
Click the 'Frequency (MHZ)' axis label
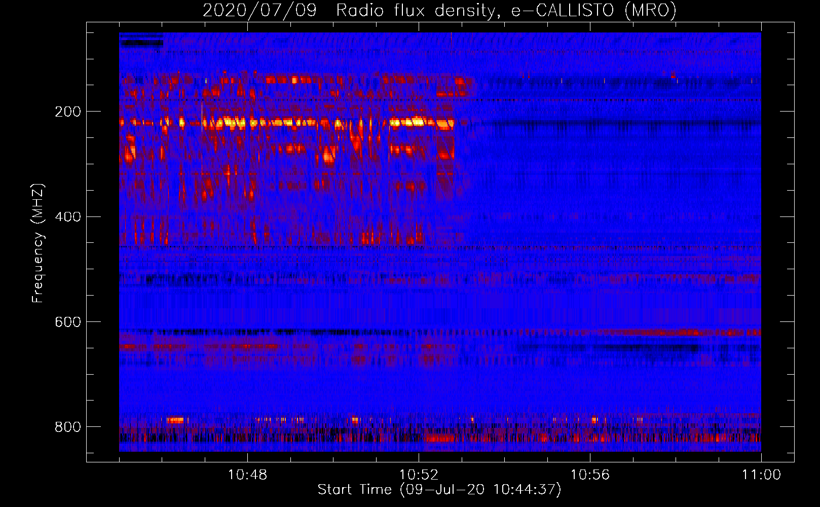[38, 243]
